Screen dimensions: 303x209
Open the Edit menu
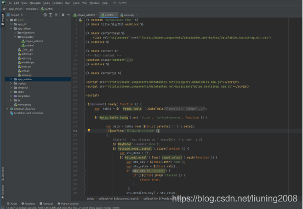[16, 3]
